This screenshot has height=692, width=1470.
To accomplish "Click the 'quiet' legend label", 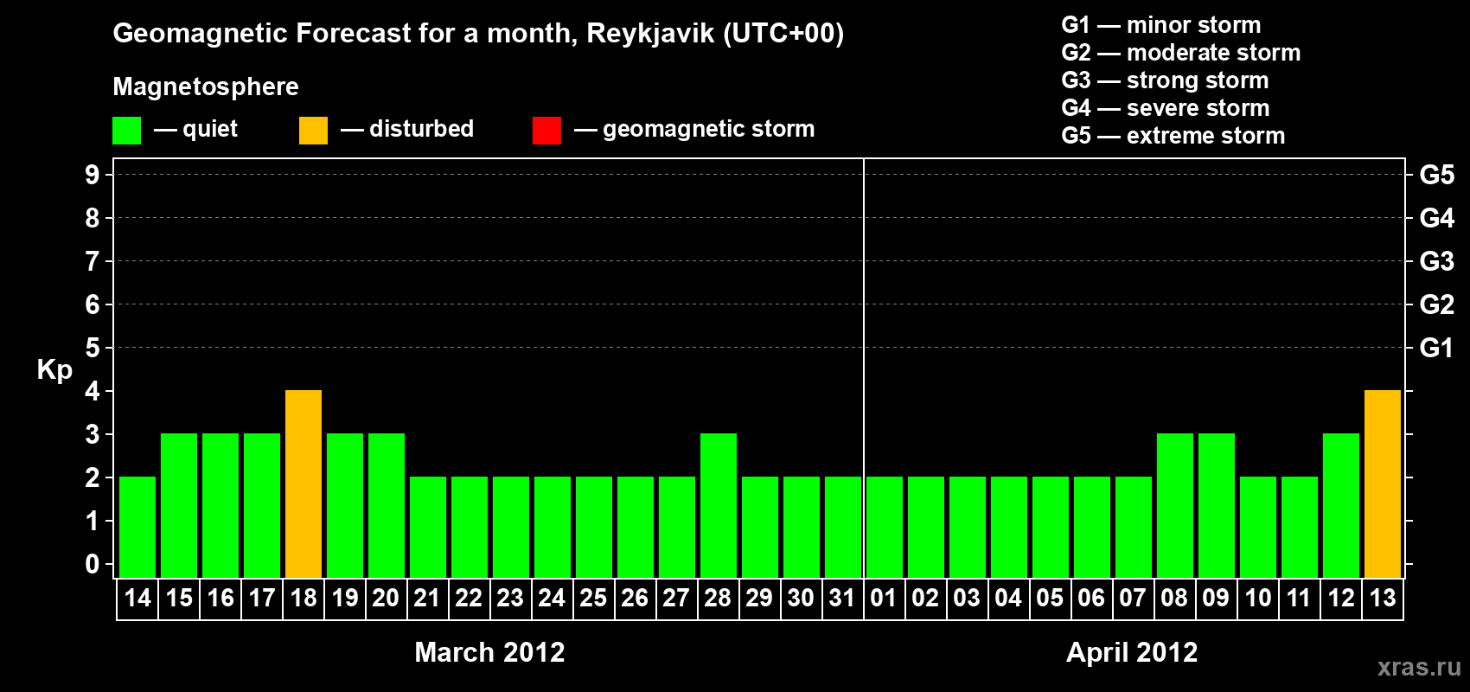I will click(210, 129).
